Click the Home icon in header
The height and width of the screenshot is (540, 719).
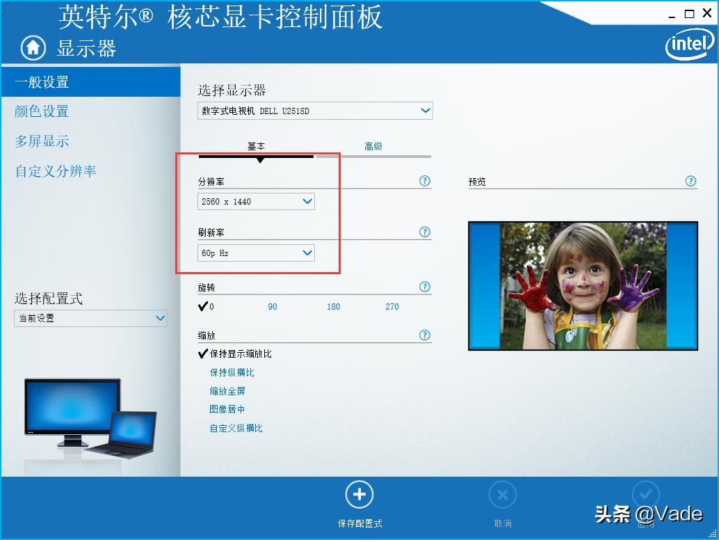tap(32, 47)
